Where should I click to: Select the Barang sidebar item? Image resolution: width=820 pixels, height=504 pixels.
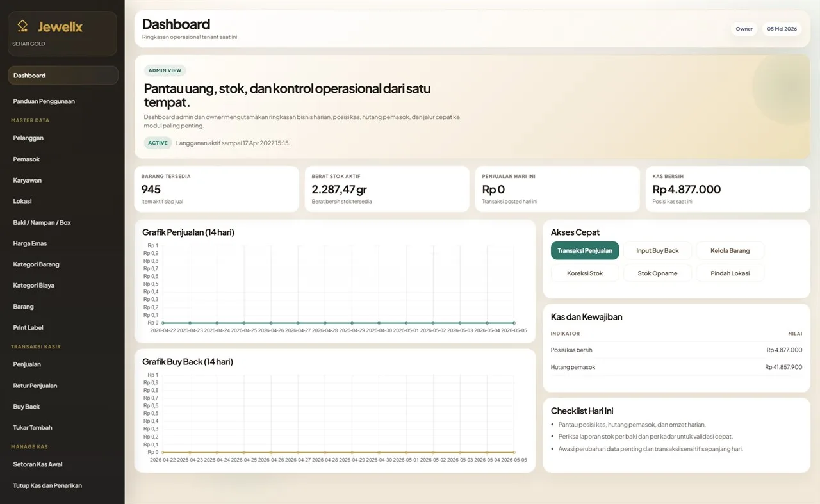point(63,306)
